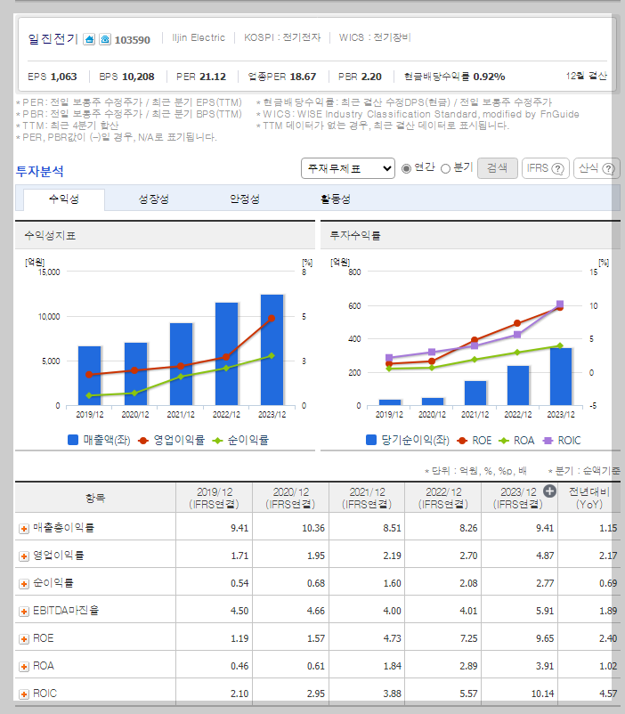Click the home icon next to 일진전기
This screenshot has width=625, height=714.
pyautogui.click(x=89, y=39)
